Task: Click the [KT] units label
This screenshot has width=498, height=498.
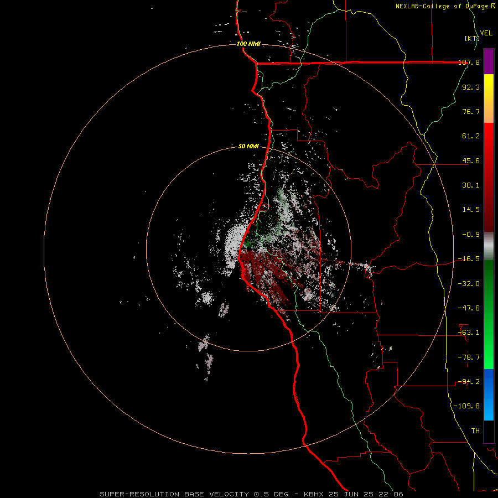Action: pos(472,38)
